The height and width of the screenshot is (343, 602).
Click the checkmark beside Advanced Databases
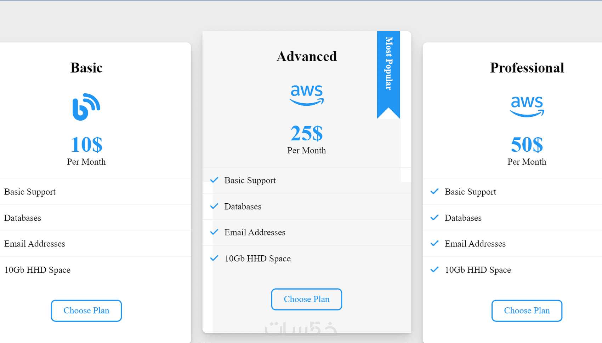tap(214, 206)
